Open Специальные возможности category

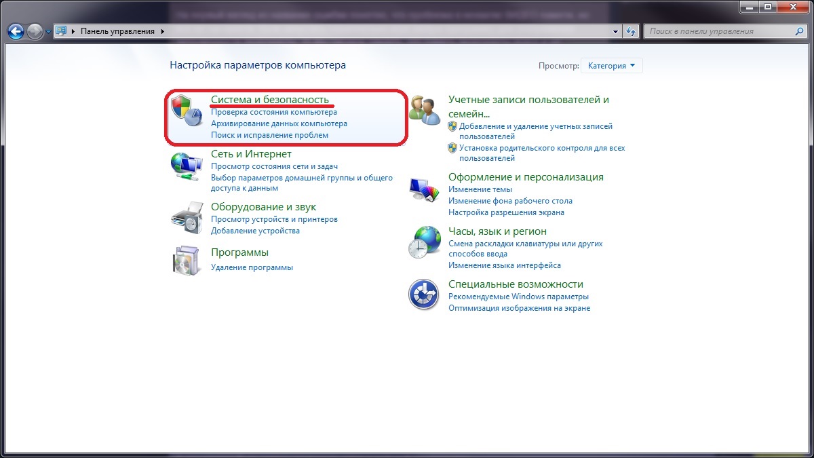pos(516,284)
